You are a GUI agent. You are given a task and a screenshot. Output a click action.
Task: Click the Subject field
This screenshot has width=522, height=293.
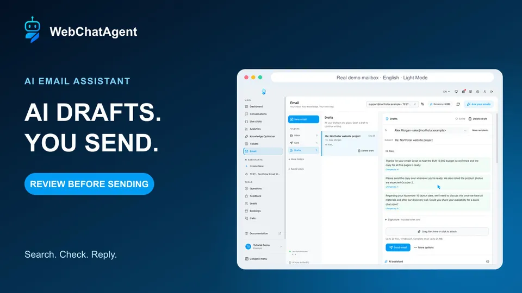tap(441, 140)
